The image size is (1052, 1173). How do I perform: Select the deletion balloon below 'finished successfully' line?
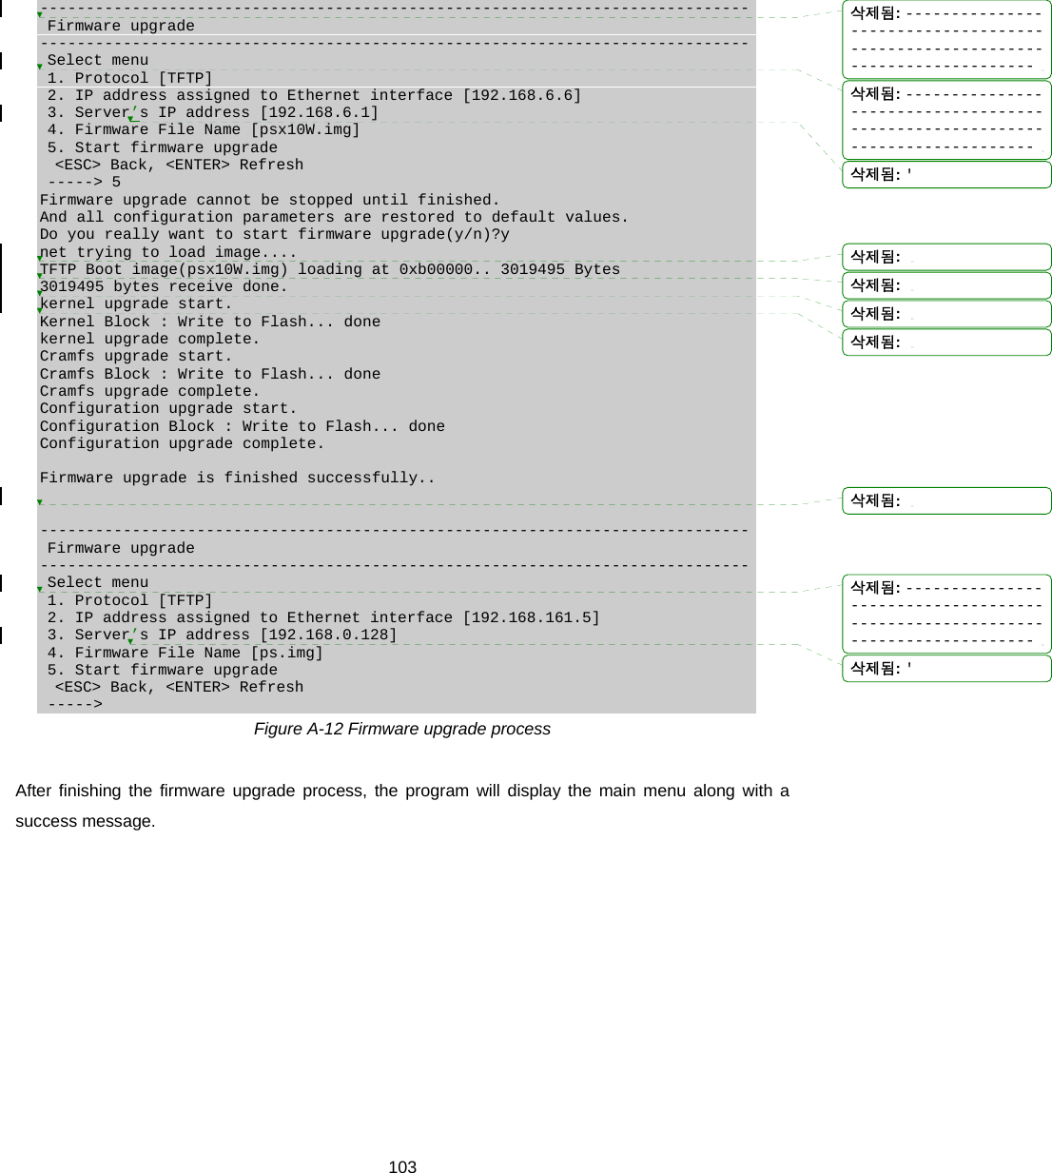946,500
